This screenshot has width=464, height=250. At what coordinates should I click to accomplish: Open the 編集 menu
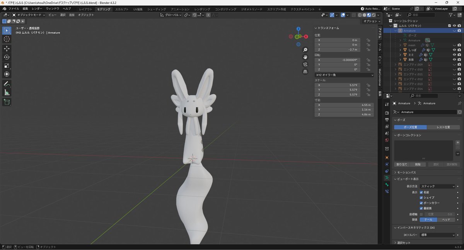tap(25, 9)
